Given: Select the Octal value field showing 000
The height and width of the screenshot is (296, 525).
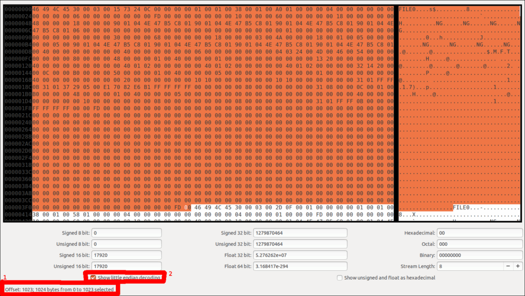Looking at the screenshot, I should [479, 244].
